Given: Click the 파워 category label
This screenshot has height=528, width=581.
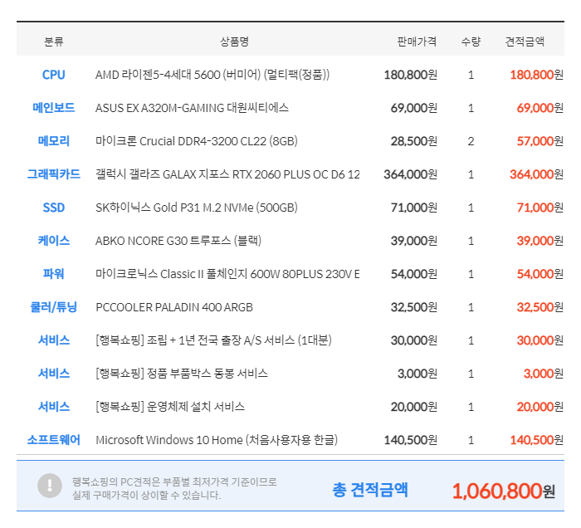Looking at the screenshot, I should click(x=54, y=274).
